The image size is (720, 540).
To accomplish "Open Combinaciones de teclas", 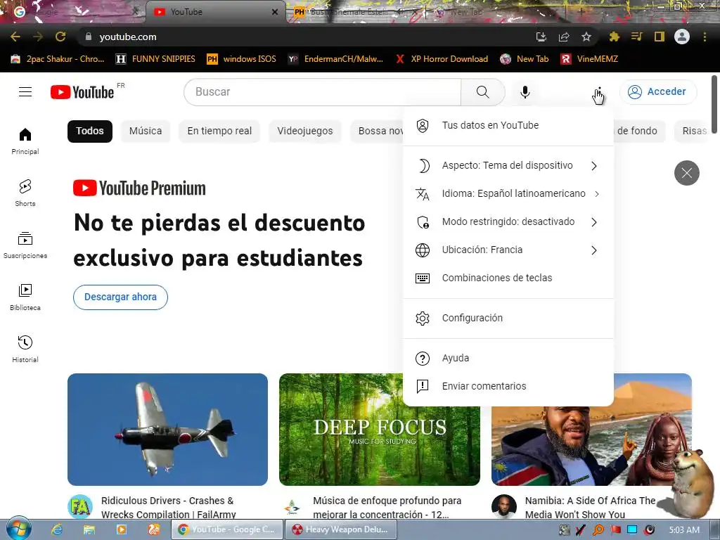I will point(508,278).
